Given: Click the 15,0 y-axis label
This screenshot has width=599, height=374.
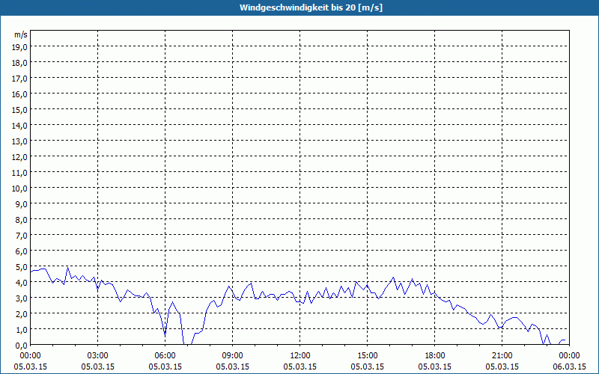Looking at the screenshot, I should click(x=20, y=110).
